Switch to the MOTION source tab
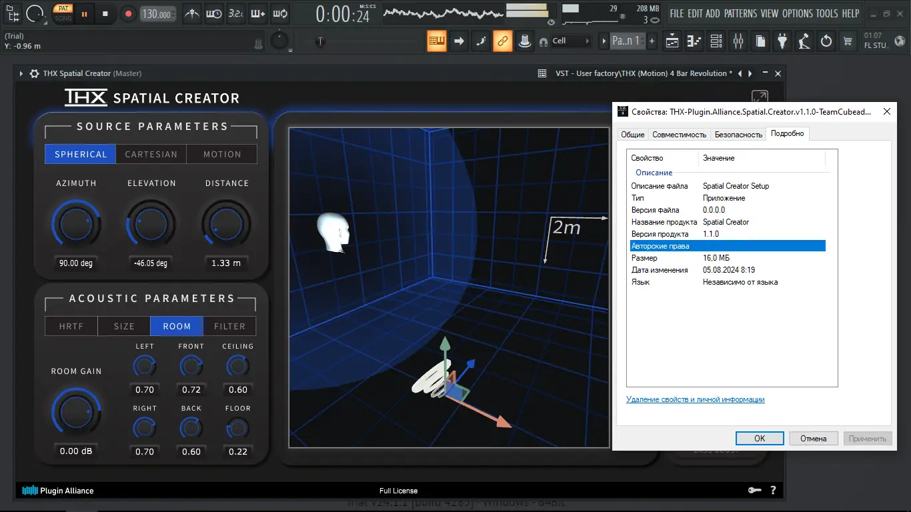Viewport: 911px width, 512px height. (221, 154)
